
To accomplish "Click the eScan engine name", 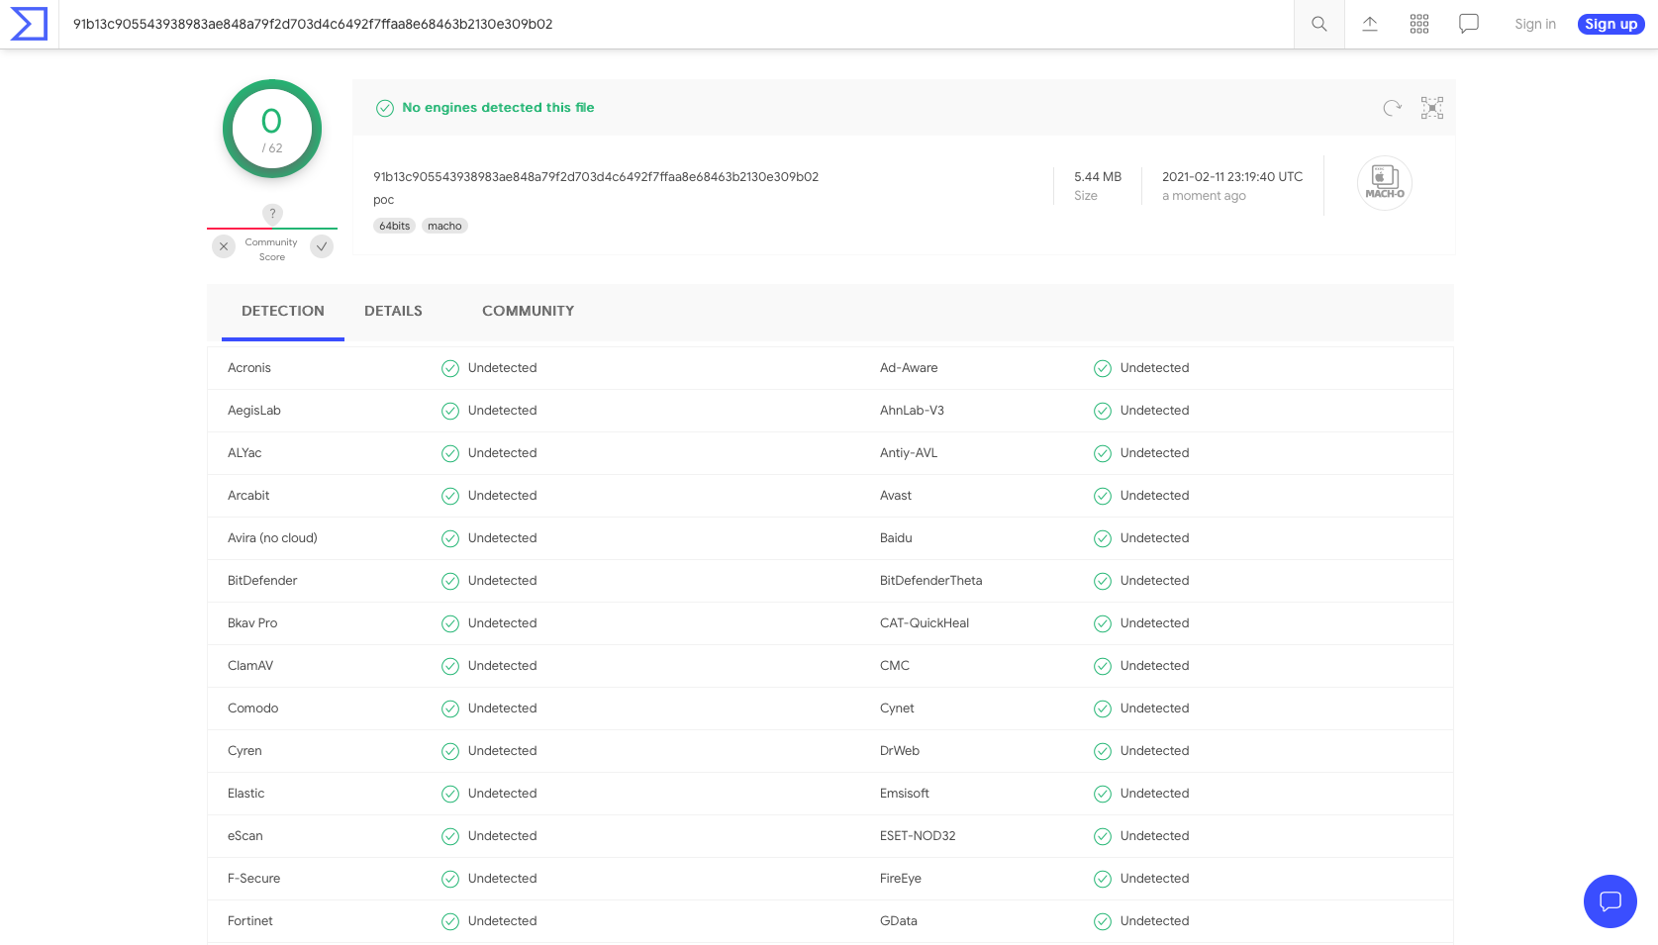I will (245, 836).
